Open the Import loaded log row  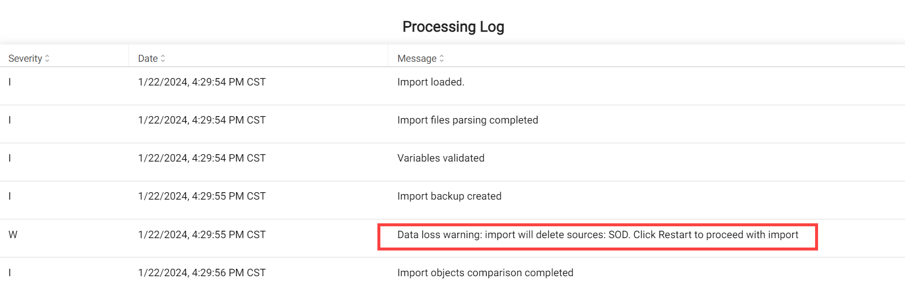pos(452,82)
